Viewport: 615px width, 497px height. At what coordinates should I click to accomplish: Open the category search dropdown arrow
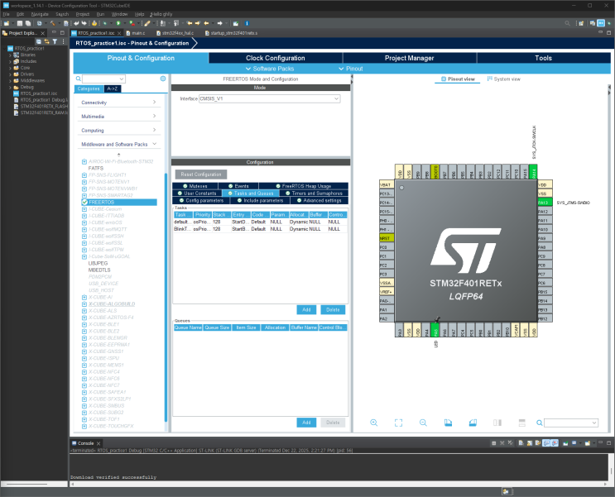click(122, 79)
